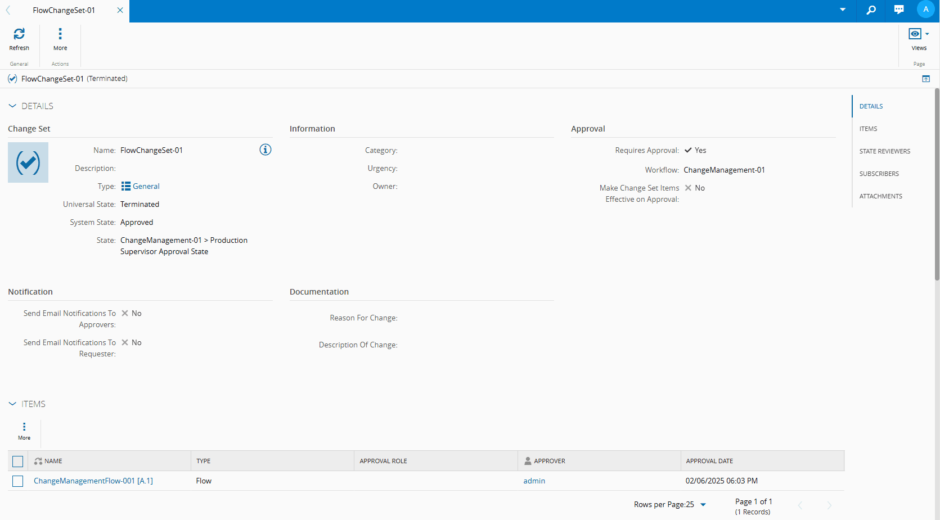The image size is (940, 520).
Task: Click the change set checkmark thumbnail image
Action: 28,162
